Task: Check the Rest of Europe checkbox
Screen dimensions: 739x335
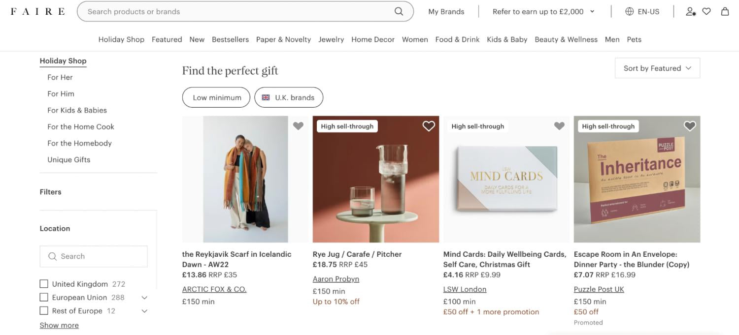Action: [44, 311]
